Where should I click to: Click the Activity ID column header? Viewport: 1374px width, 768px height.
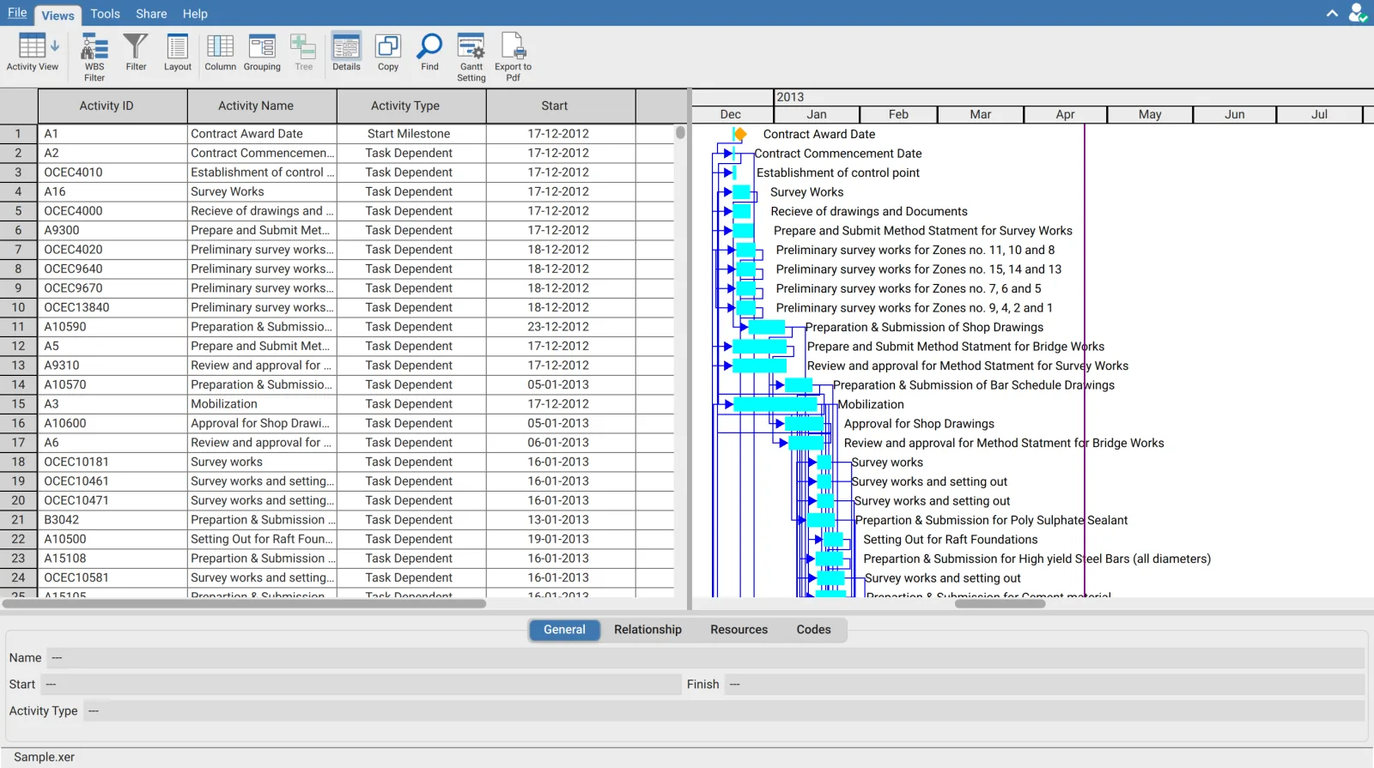point(112,106)
